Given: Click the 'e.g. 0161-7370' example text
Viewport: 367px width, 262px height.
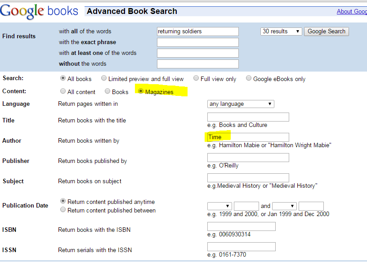Looking at the screenshot, I should 227,254.
